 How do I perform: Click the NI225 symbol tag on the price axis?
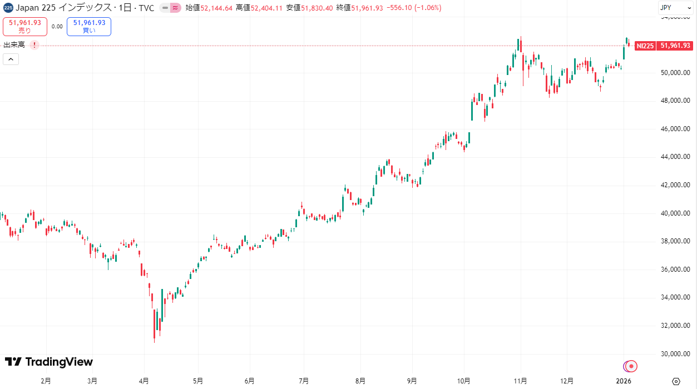tap(645, 46)
